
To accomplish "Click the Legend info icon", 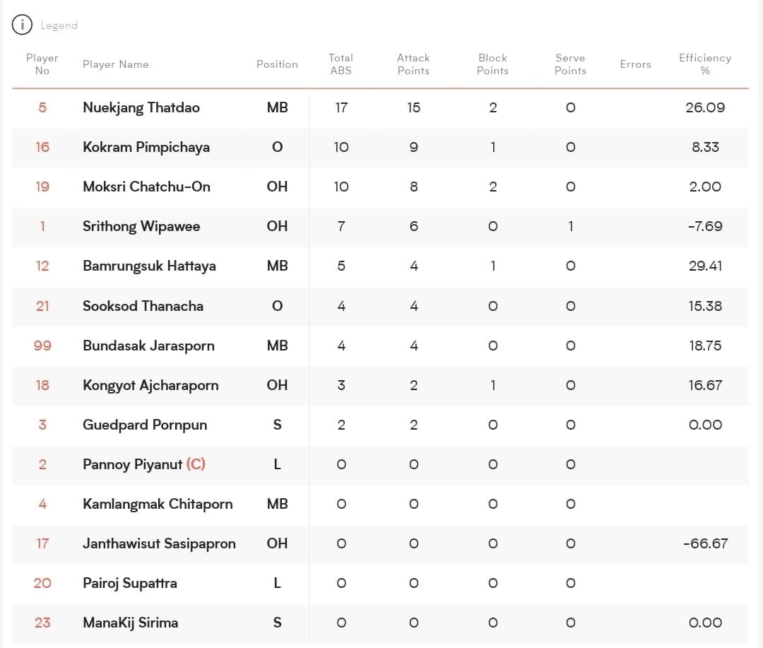I will click(23, 25).
